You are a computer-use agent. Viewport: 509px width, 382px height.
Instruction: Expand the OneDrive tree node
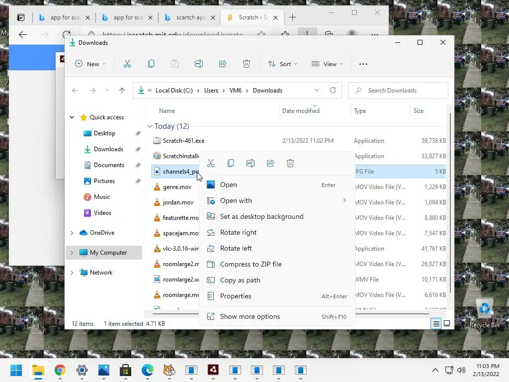coord(72,233)
